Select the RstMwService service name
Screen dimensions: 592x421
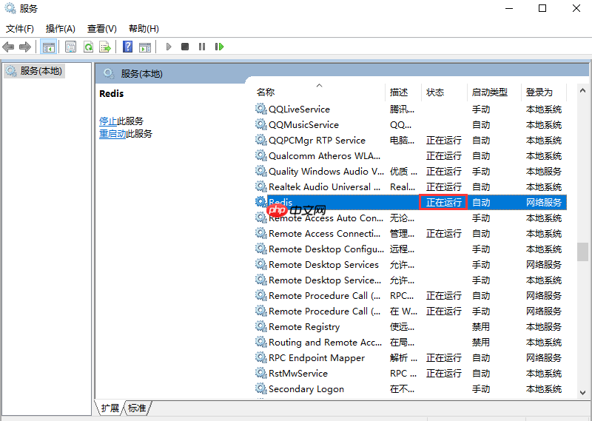[x=298, y=374]
